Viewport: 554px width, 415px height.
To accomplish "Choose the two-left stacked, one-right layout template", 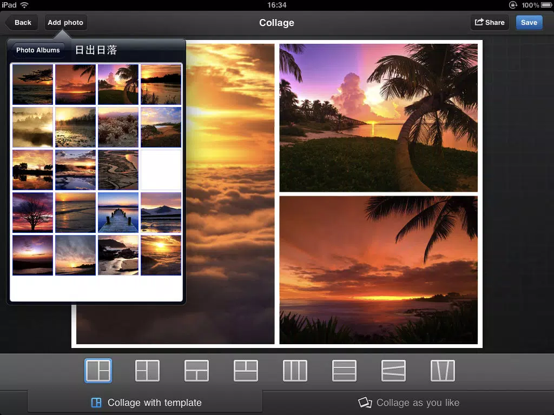I will pos(147,371).
